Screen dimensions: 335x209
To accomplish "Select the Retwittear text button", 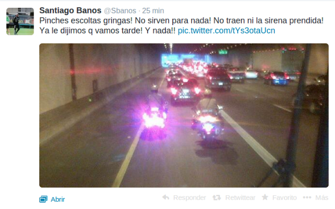I will pos(240,198).
